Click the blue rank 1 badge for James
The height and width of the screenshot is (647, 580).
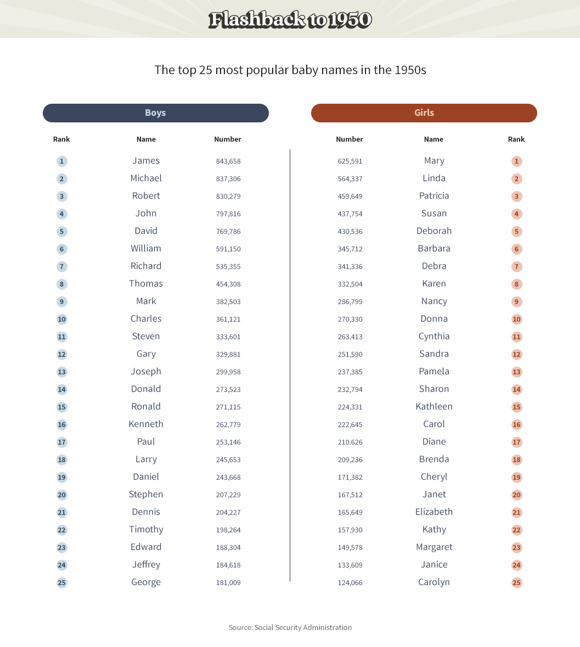tap(62, 161)
